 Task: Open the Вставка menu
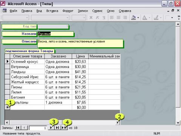pos(52,11)
